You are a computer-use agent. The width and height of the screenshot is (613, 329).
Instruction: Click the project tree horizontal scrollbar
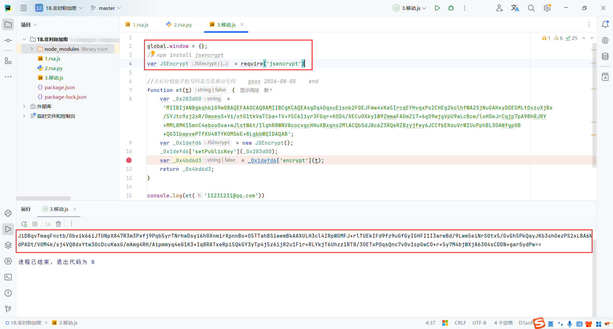tap(43, 198)
